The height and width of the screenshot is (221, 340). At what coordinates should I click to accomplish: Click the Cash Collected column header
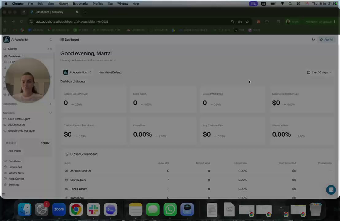(x=287, y=163)
